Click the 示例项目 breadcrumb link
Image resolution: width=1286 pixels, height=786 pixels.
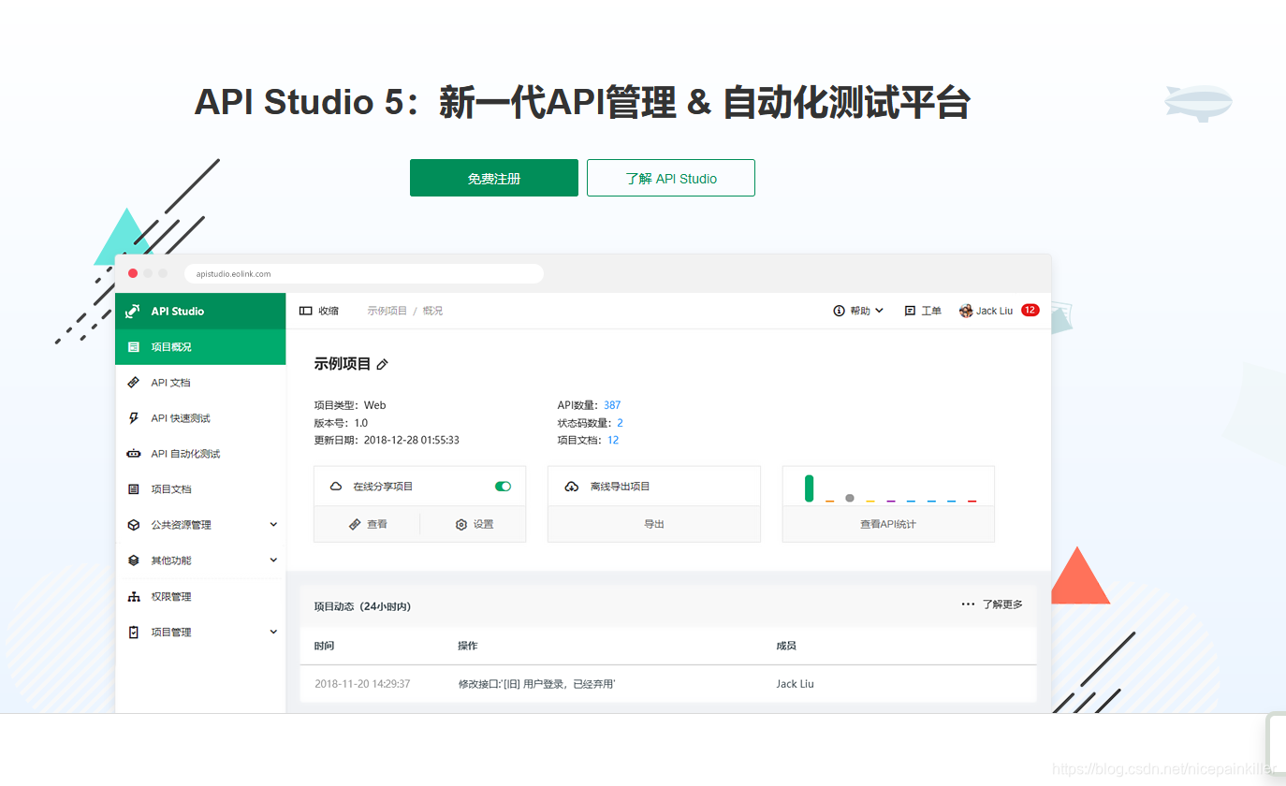(x=387, y=311)
